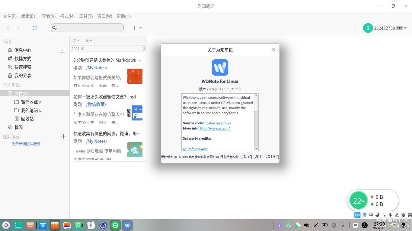Viewport: 412px width, 231px height.
Task: Open calendar app from taskbar
Action: [x=91, y=225]
